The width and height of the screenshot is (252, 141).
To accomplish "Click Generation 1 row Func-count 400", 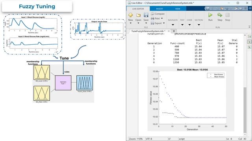I will point(177,47).
